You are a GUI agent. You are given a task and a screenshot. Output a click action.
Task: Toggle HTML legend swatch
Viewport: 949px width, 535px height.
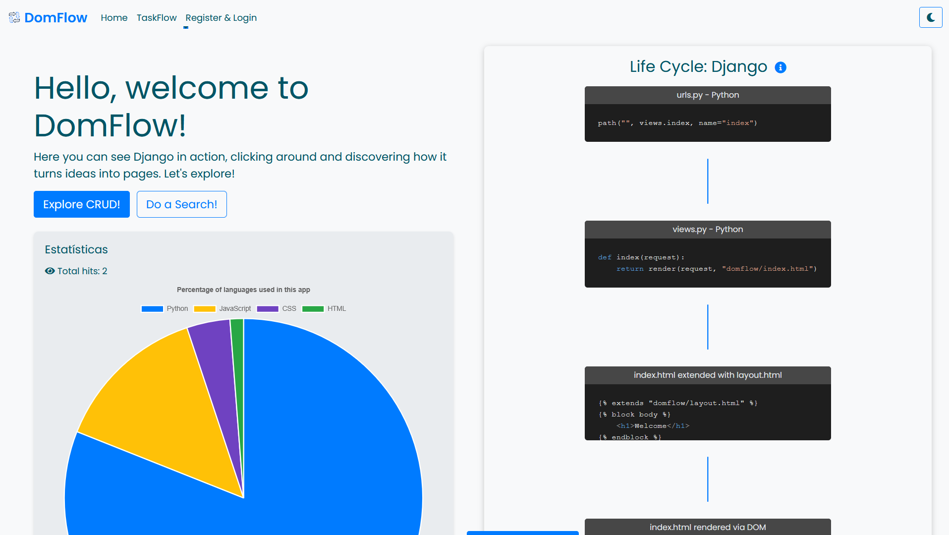313,309
